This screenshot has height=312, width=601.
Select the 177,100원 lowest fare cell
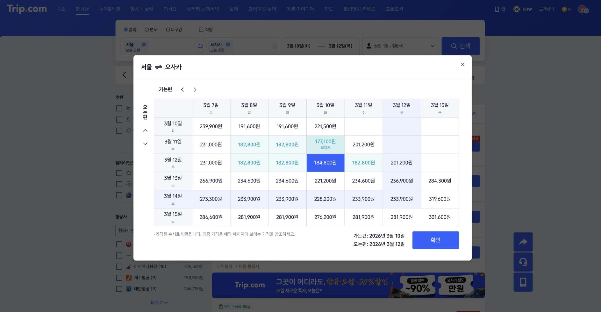[325, 145]
